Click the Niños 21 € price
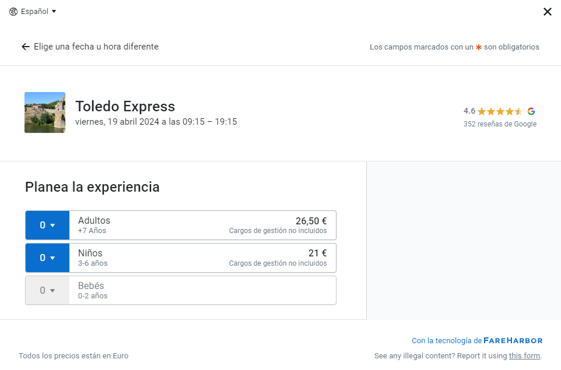Viewport: 561px width, 370px height. [317, 253]
